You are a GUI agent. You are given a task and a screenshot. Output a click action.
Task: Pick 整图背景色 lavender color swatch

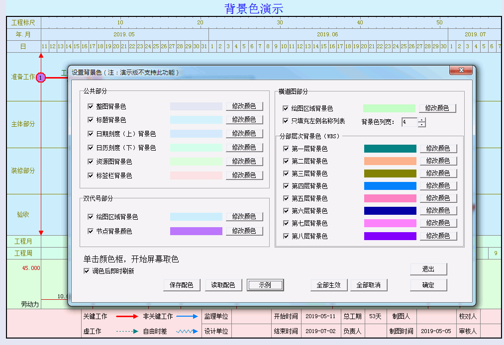coord(196,106)
